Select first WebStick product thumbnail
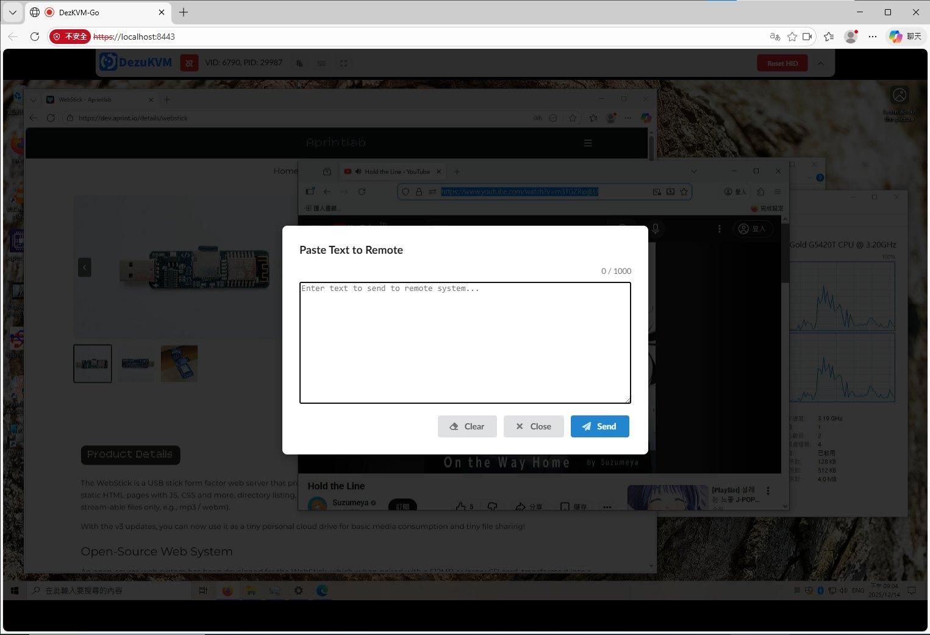The image size is (930, 635). click(93, 364)
